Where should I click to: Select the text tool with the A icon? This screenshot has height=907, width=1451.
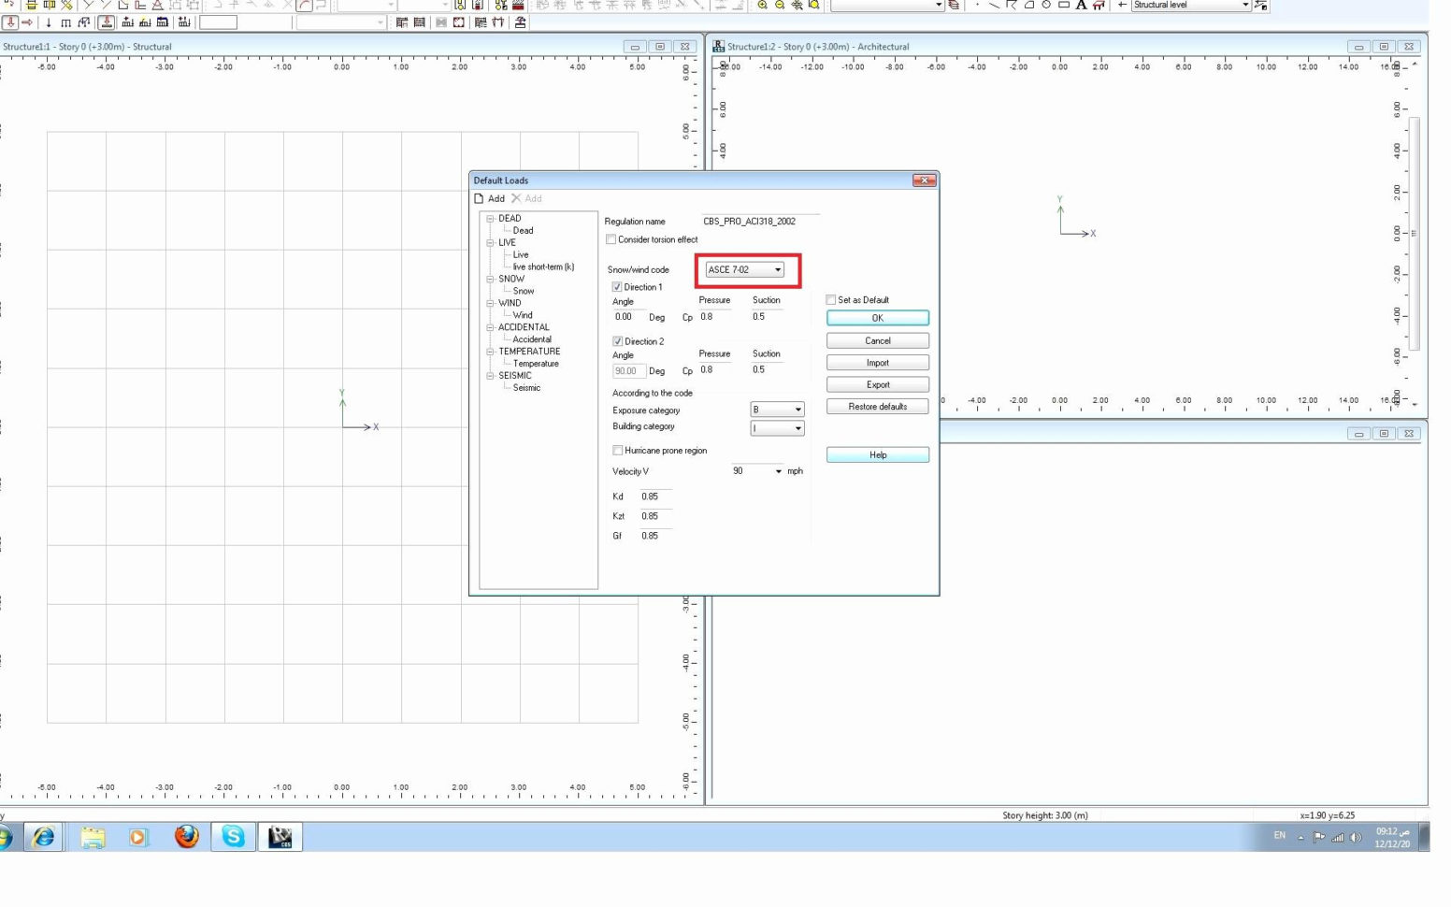1081,6
